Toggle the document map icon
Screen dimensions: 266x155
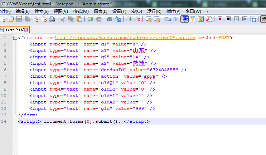(x=201, y=19)
